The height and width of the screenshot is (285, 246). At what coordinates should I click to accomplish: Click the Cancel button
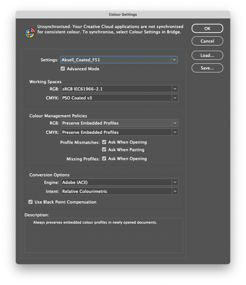[207, 41]
